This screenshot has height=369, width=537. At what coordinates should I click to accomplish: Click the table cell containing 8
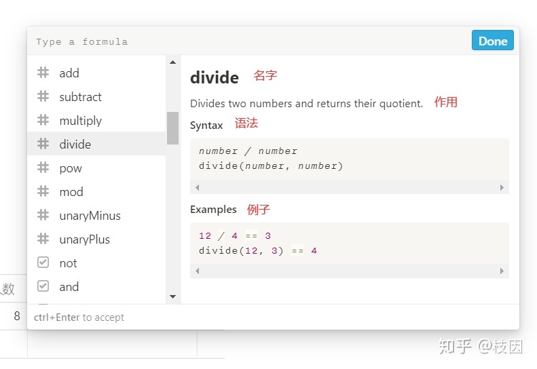point(14,315)
